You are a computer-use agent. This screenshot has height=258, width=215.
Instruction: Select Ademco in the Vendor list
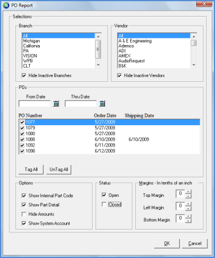coord(154,46)
